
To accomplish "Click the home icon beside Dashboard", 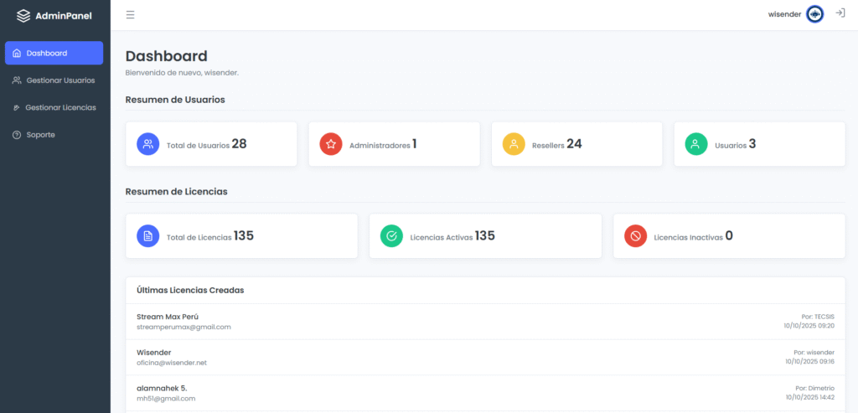I will pyautogui.click(x=17, y=53).
